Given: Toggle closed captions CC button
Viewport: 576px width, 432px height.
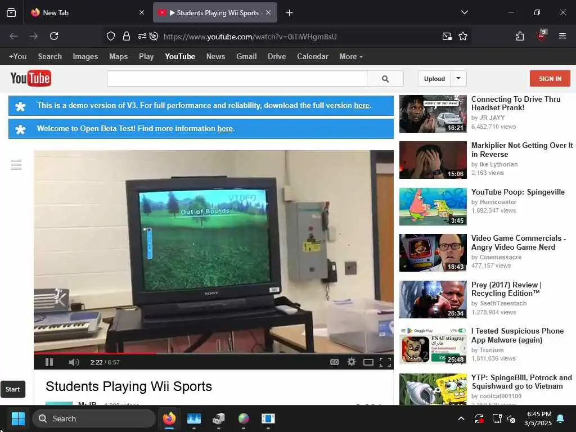Looking at the screenshot, I should [x=334, y=362].
